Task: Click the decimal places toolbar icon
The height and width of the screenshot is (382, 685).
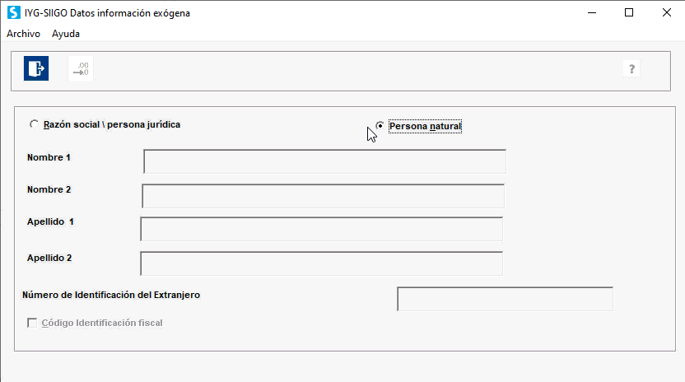Action: click(x=80, y=68)
